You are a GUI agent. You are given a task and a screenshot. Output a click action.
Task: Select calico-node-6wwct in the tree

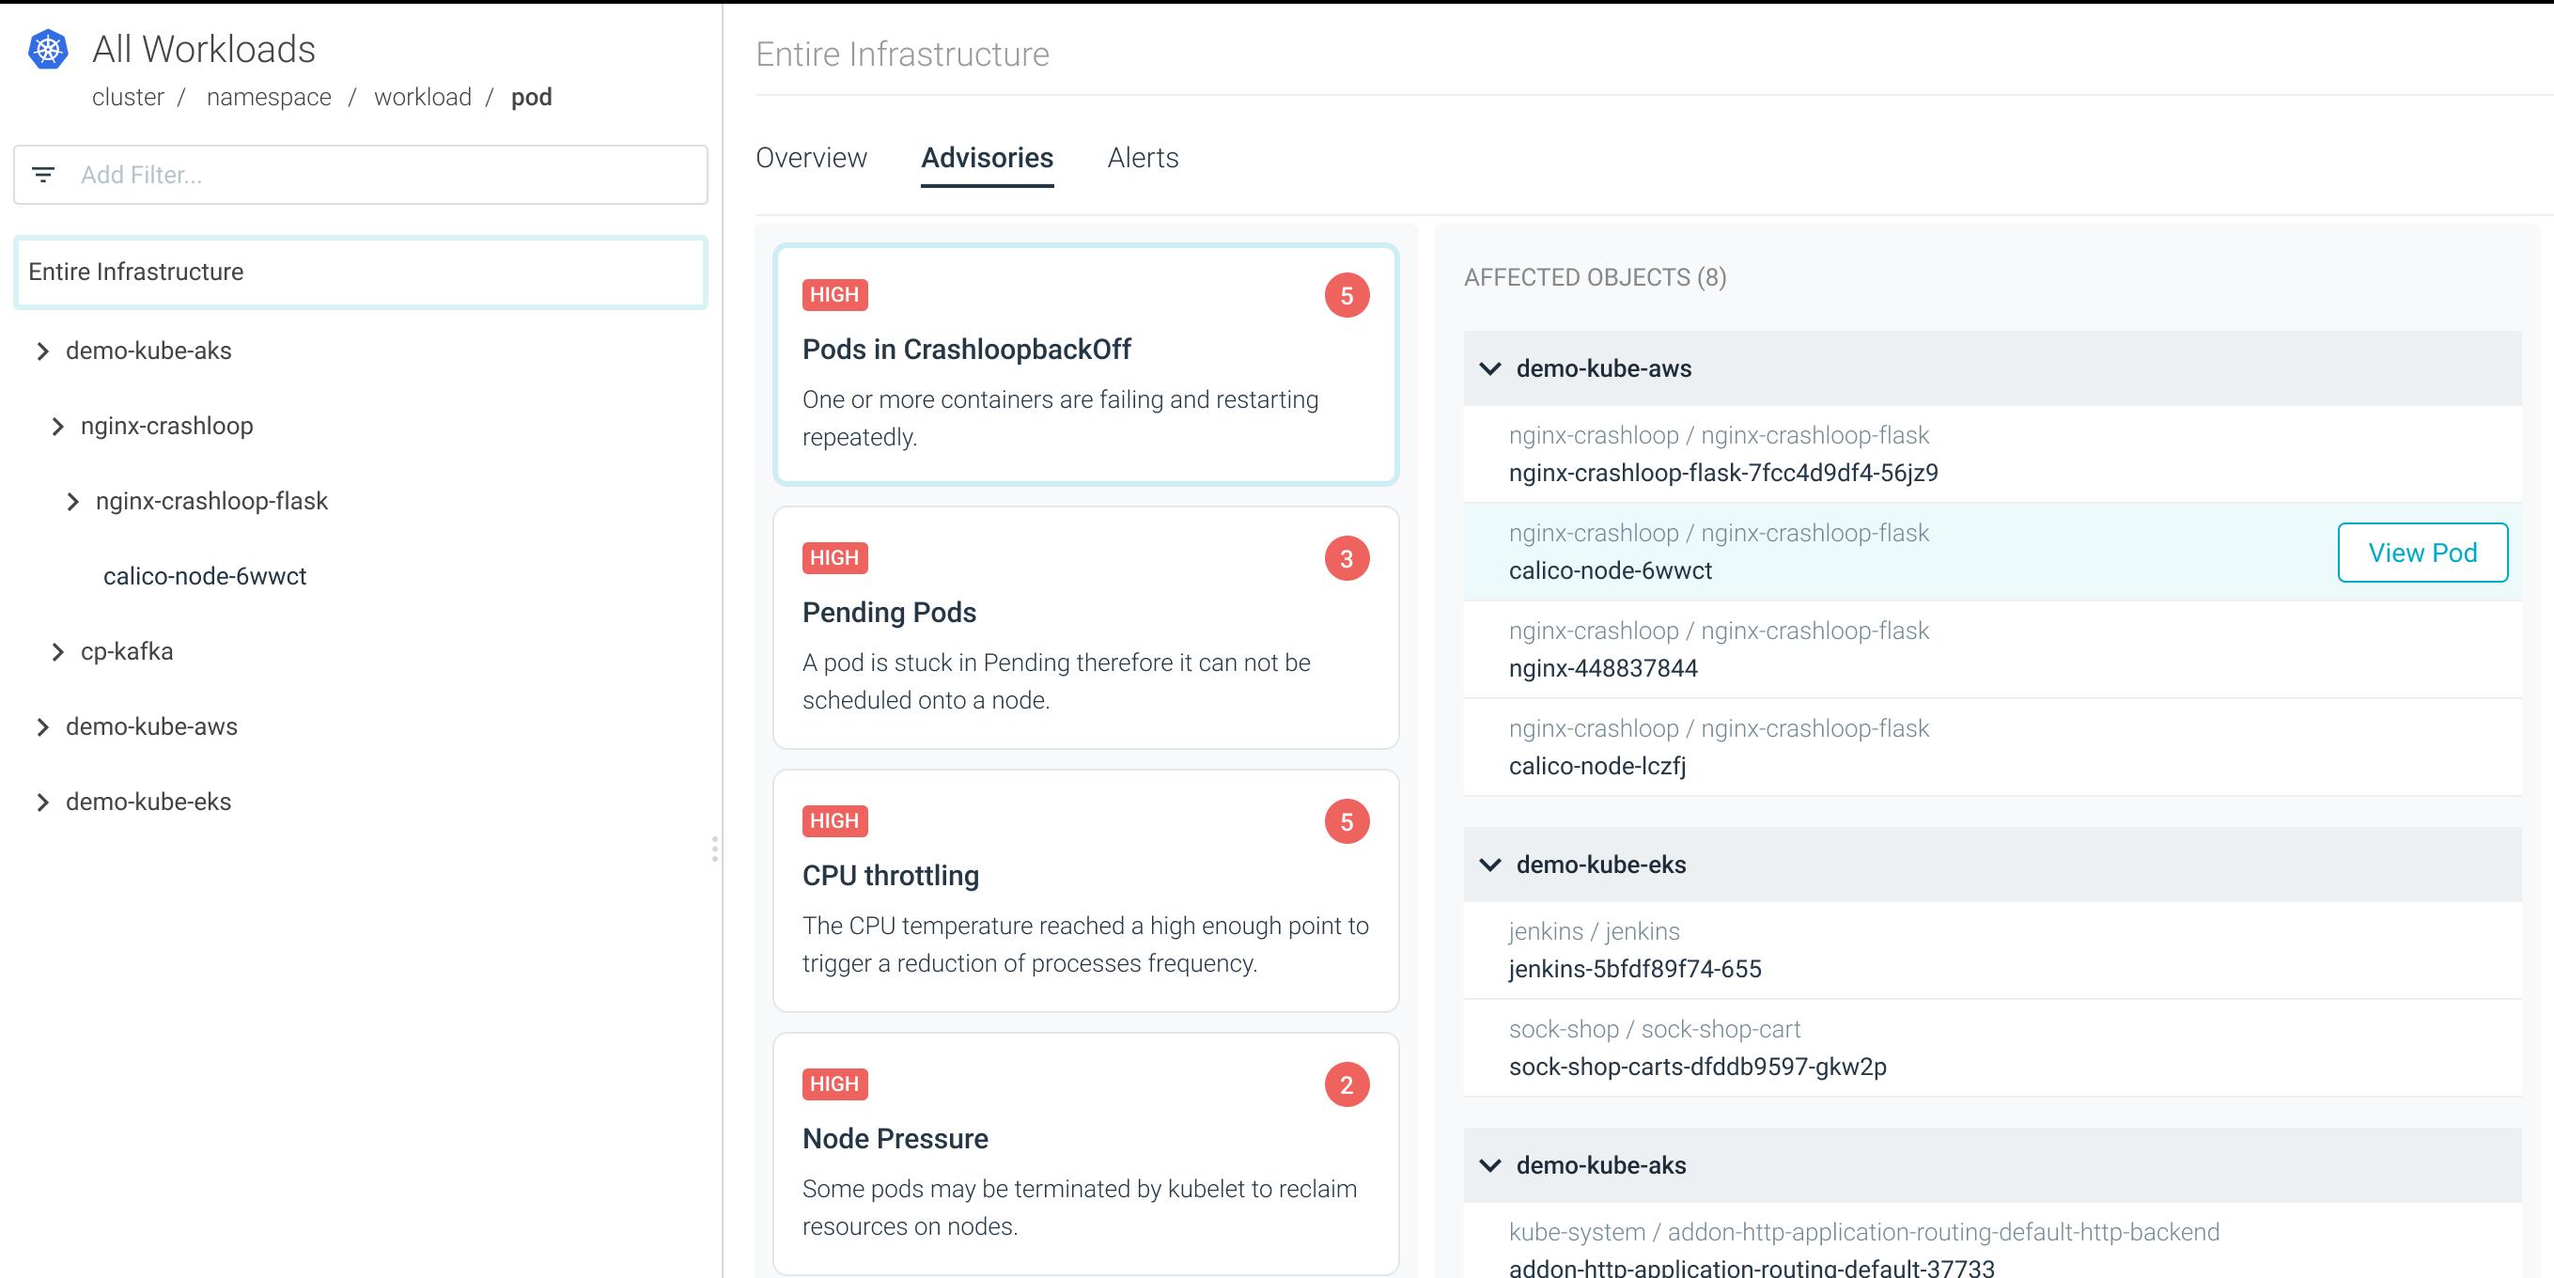click(x=204, y=575)
